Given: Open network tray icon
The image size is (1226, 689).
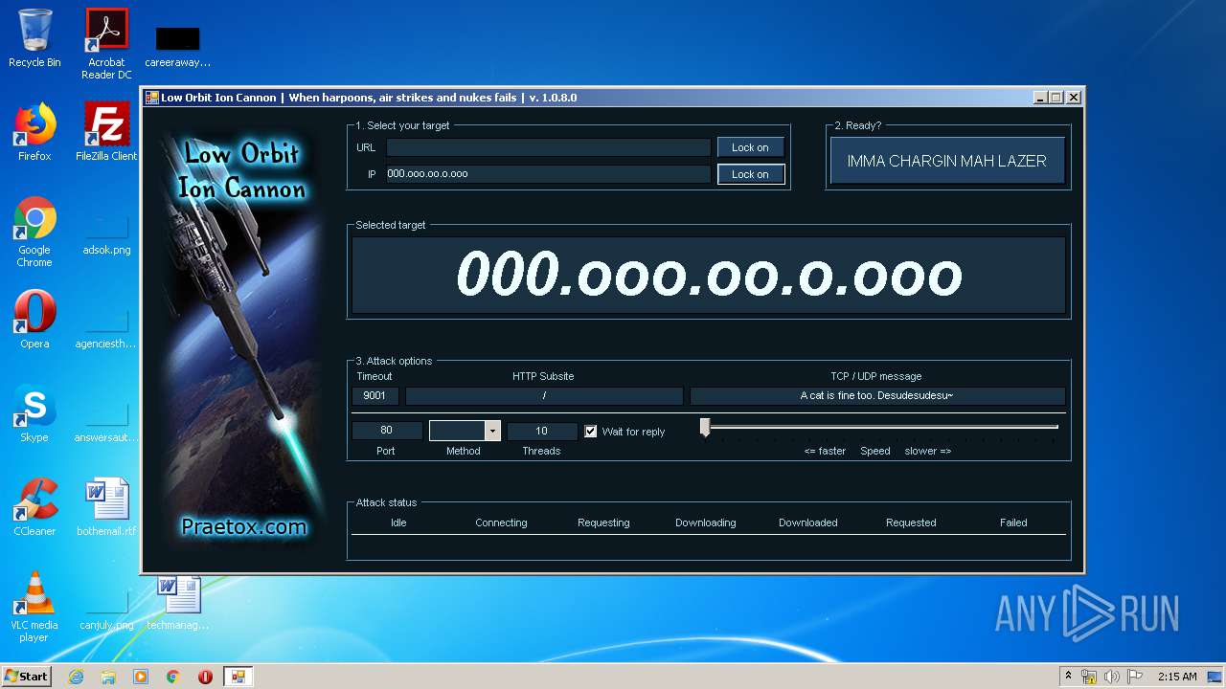Looking at the screenshot, I should (x=1089, y=677).
